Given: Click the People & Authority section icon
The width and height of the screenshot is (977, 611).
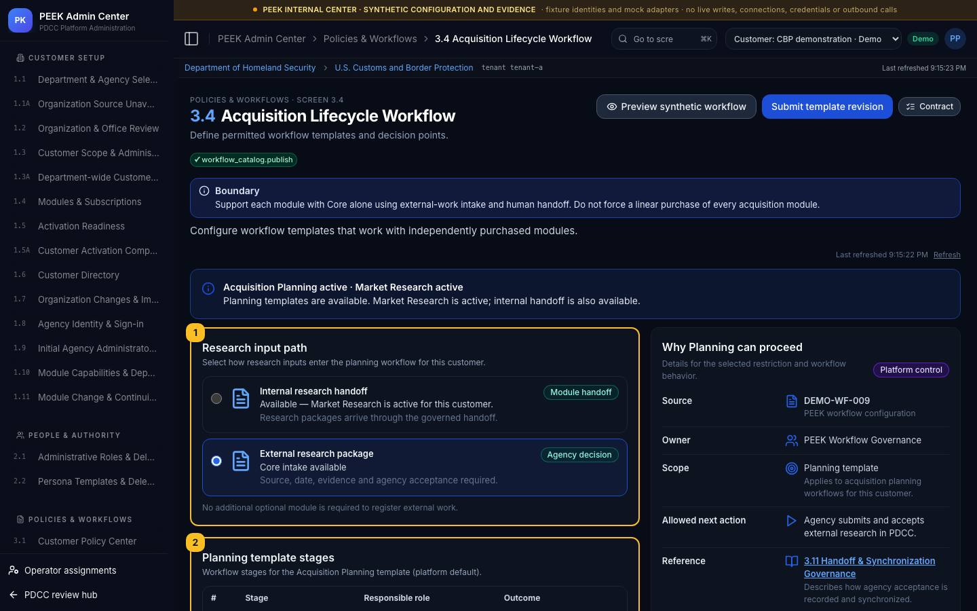Looking at the screenshot, I should pos(20,435).
